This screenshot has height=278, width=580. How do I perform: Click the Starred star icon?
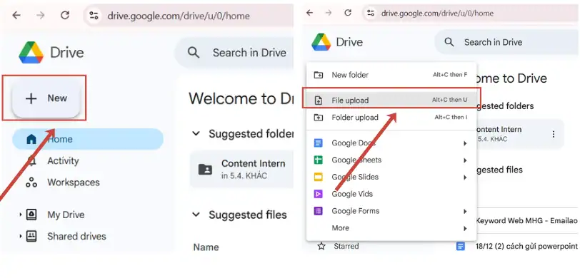(x=321, y=246)
